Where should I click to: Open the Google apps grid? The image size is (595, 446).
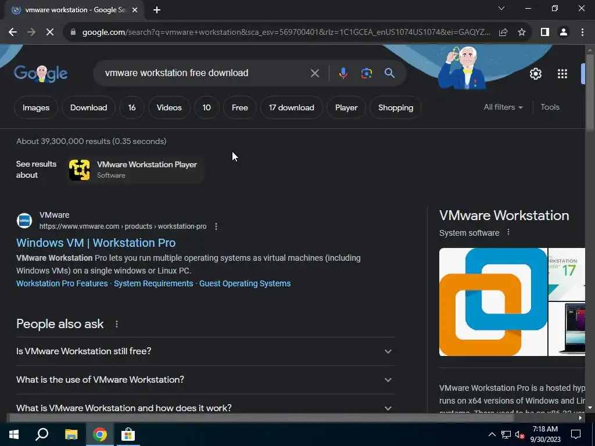click(x=562, y=74)
